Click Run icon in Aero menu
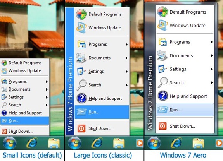The height and width of the screenshot is (161, 223). click(163, 110)
